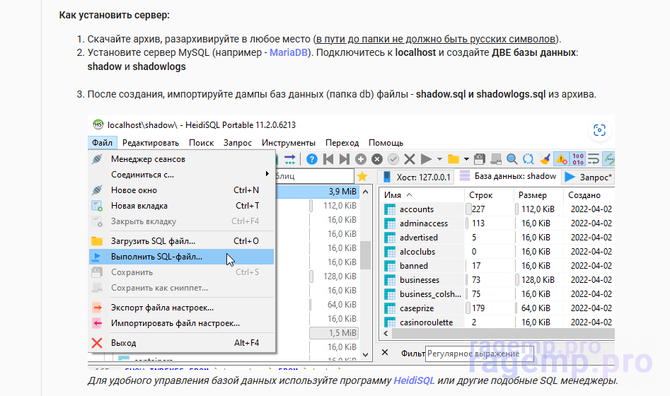670x396 pixels.
Task: Run query with the grey play icon
Action: point(426,159)
